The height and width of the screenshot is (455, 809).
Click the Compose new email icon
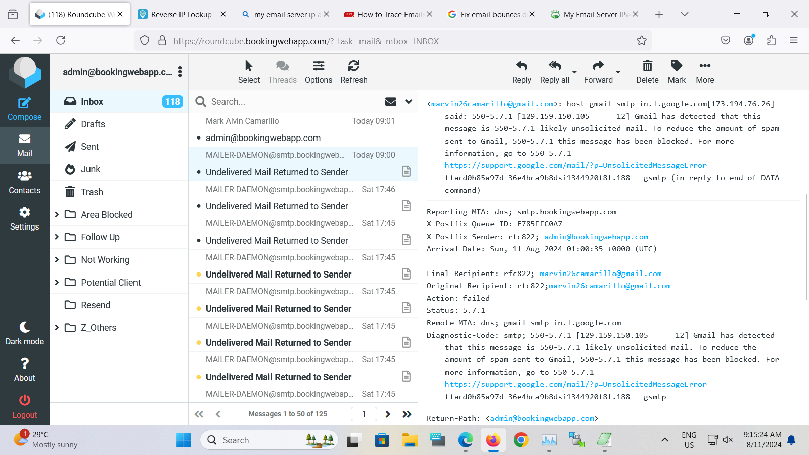point(24,104)
